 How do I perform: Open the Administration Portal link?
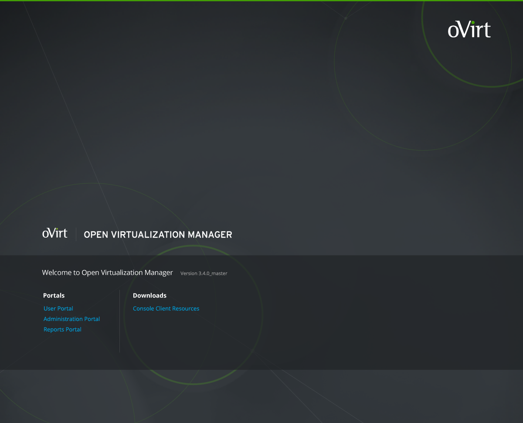[x=72, y=319]
